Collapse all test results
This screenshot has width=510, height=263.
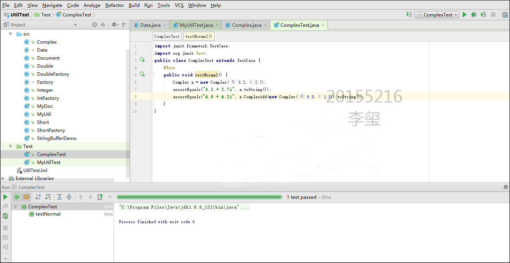point(69,197)
